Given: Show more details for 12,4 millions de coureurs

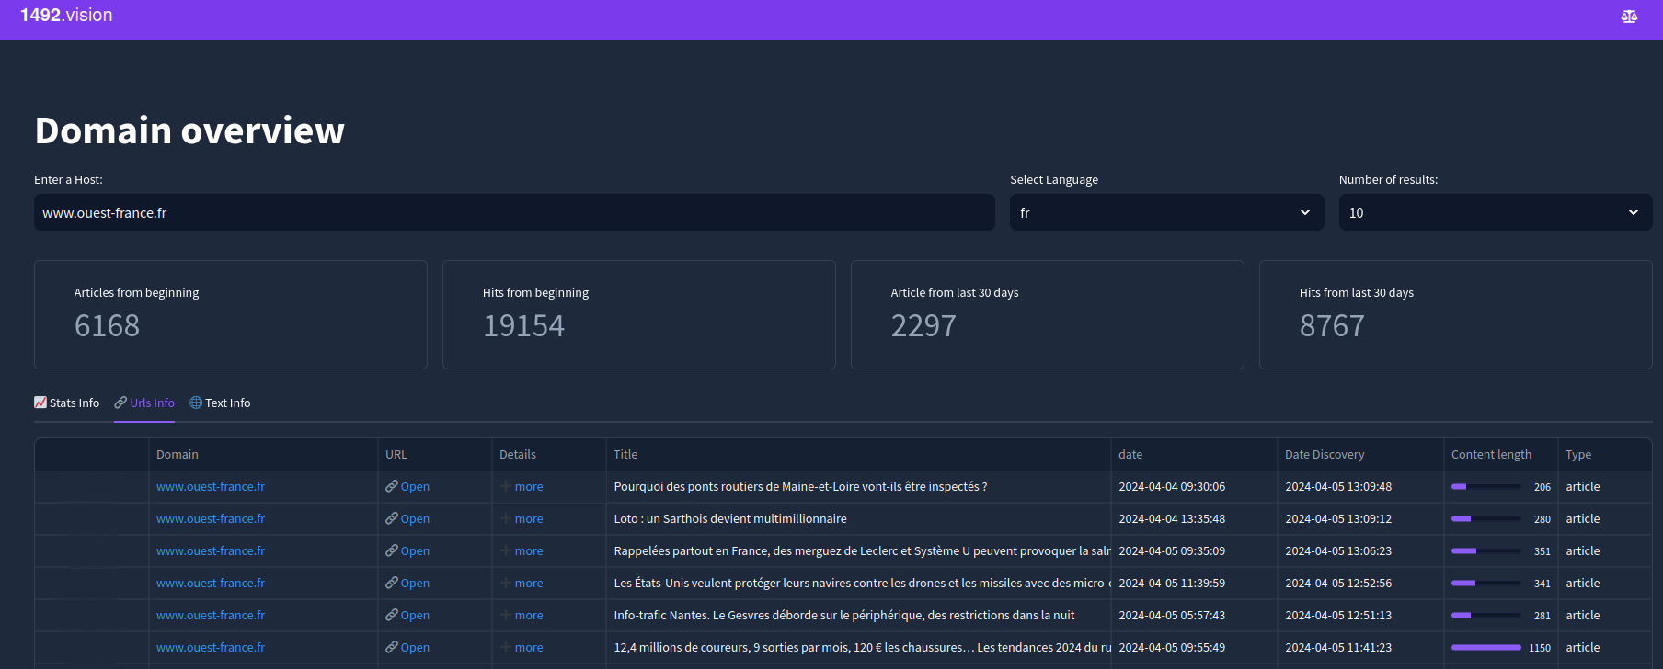Looking at the screenshot, I should 528,647.
